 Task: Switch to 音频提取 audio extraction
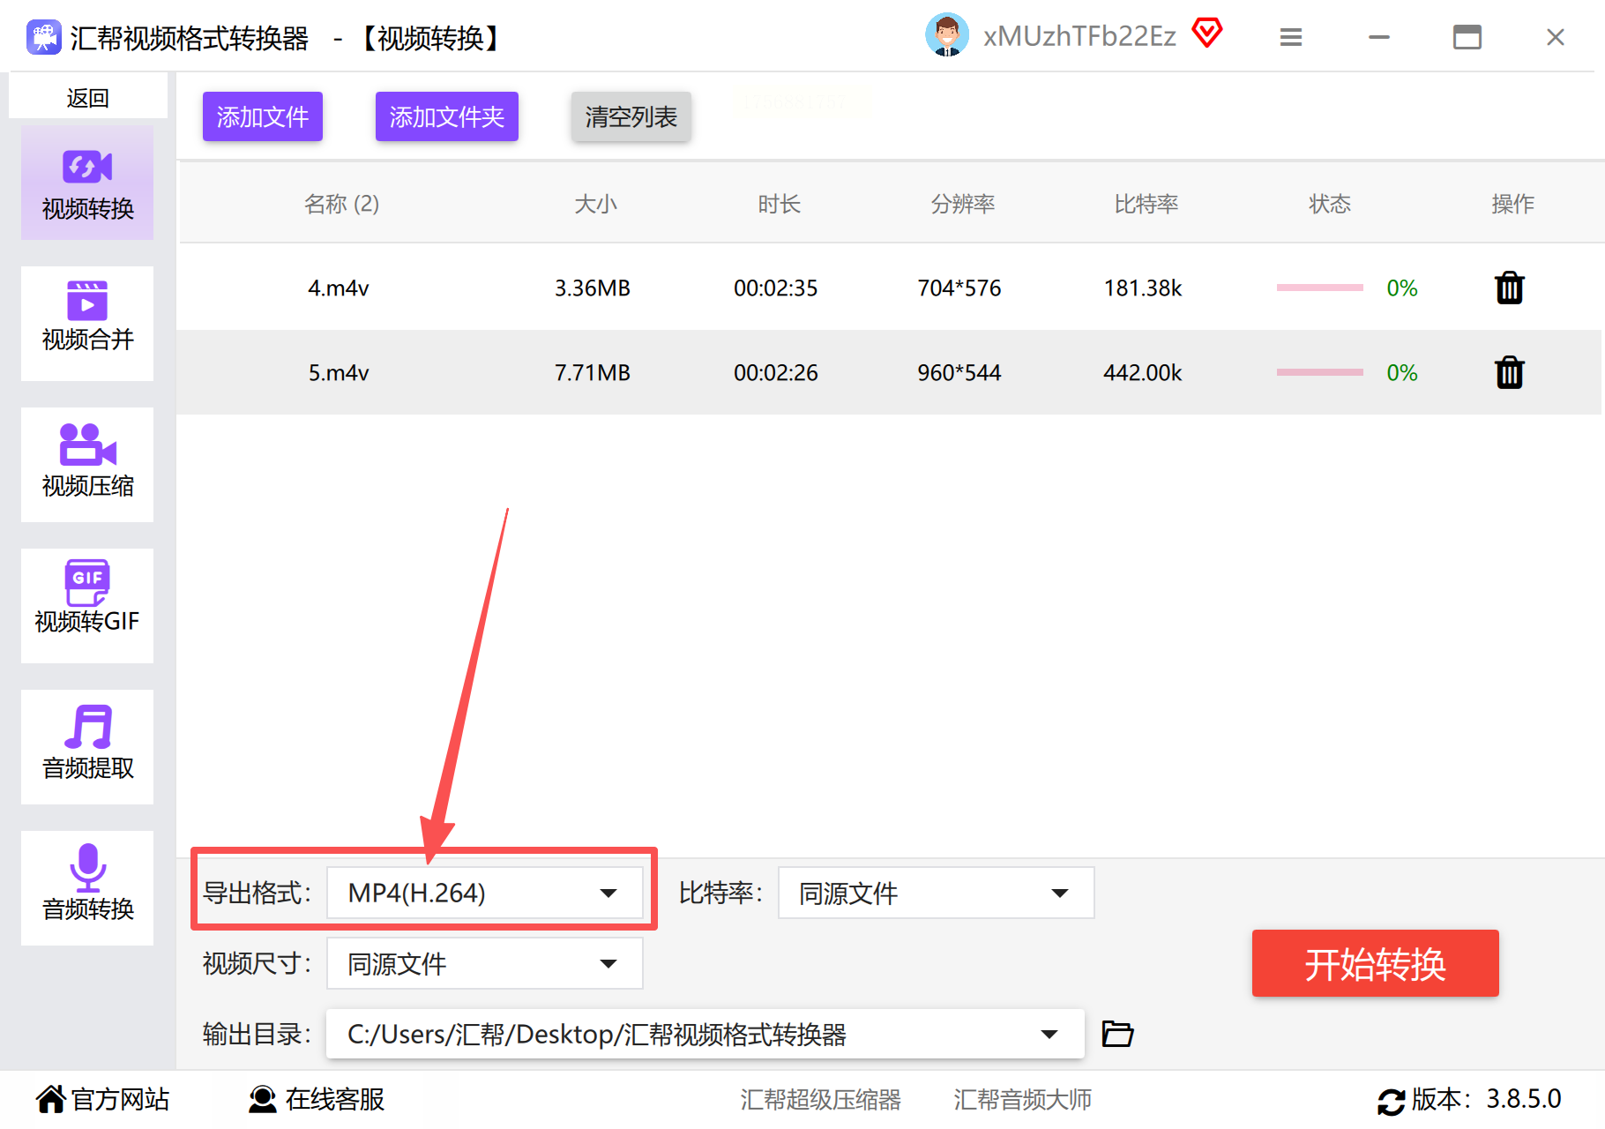pos(87,747)
